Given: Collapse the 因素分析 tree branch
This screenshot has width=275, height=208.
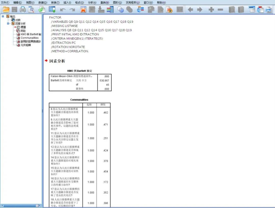Looking at the screenshot, I should pos(8,23).
